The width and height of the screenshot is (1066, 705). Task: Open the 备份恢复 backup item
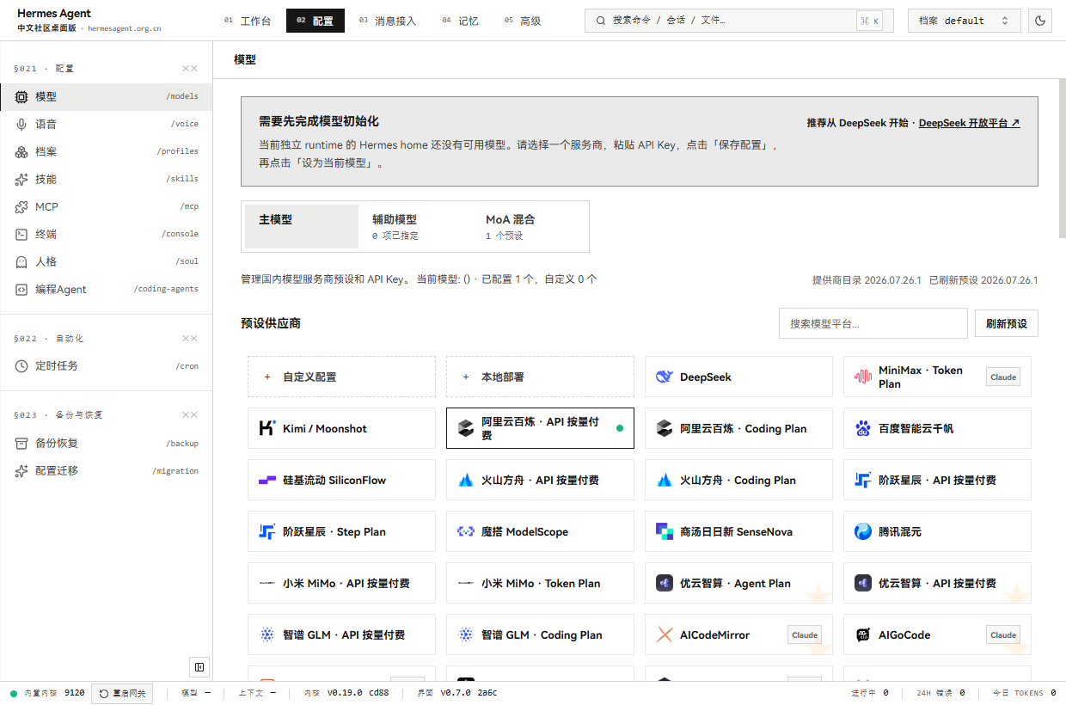(x=107, y=444)
